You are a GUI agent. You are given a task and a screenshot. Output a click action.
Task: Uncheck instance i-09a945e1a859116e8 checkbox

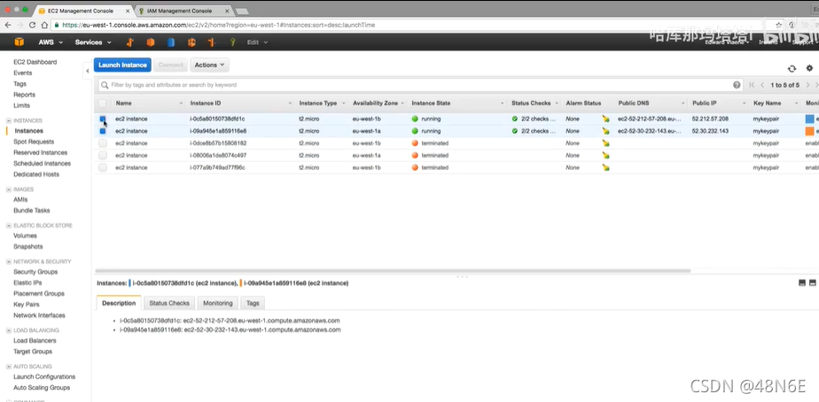tap(103, 131)
